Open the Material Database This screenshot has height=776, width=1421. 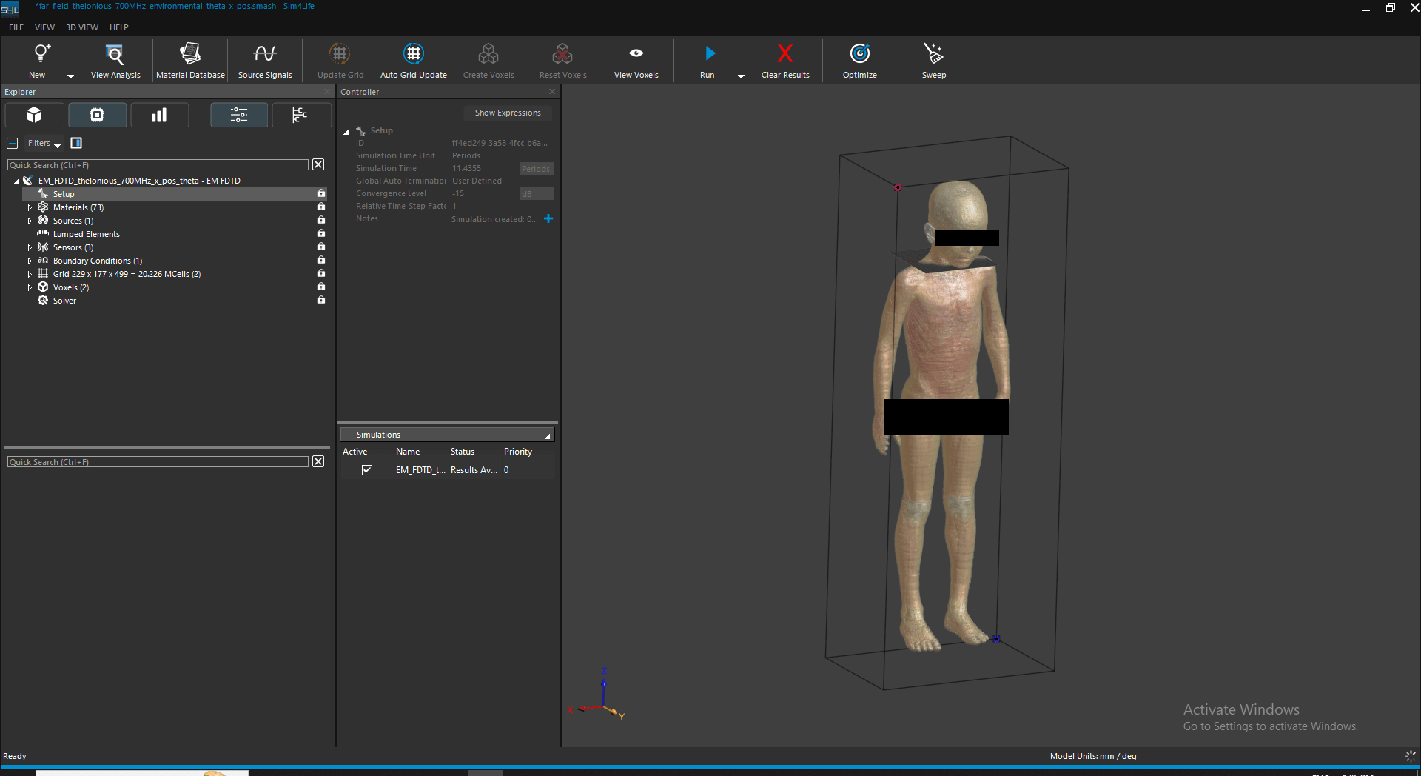(189, 60)
